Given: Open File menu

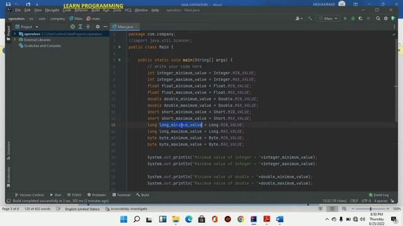Looking at the screenshot, I should 18,10.
